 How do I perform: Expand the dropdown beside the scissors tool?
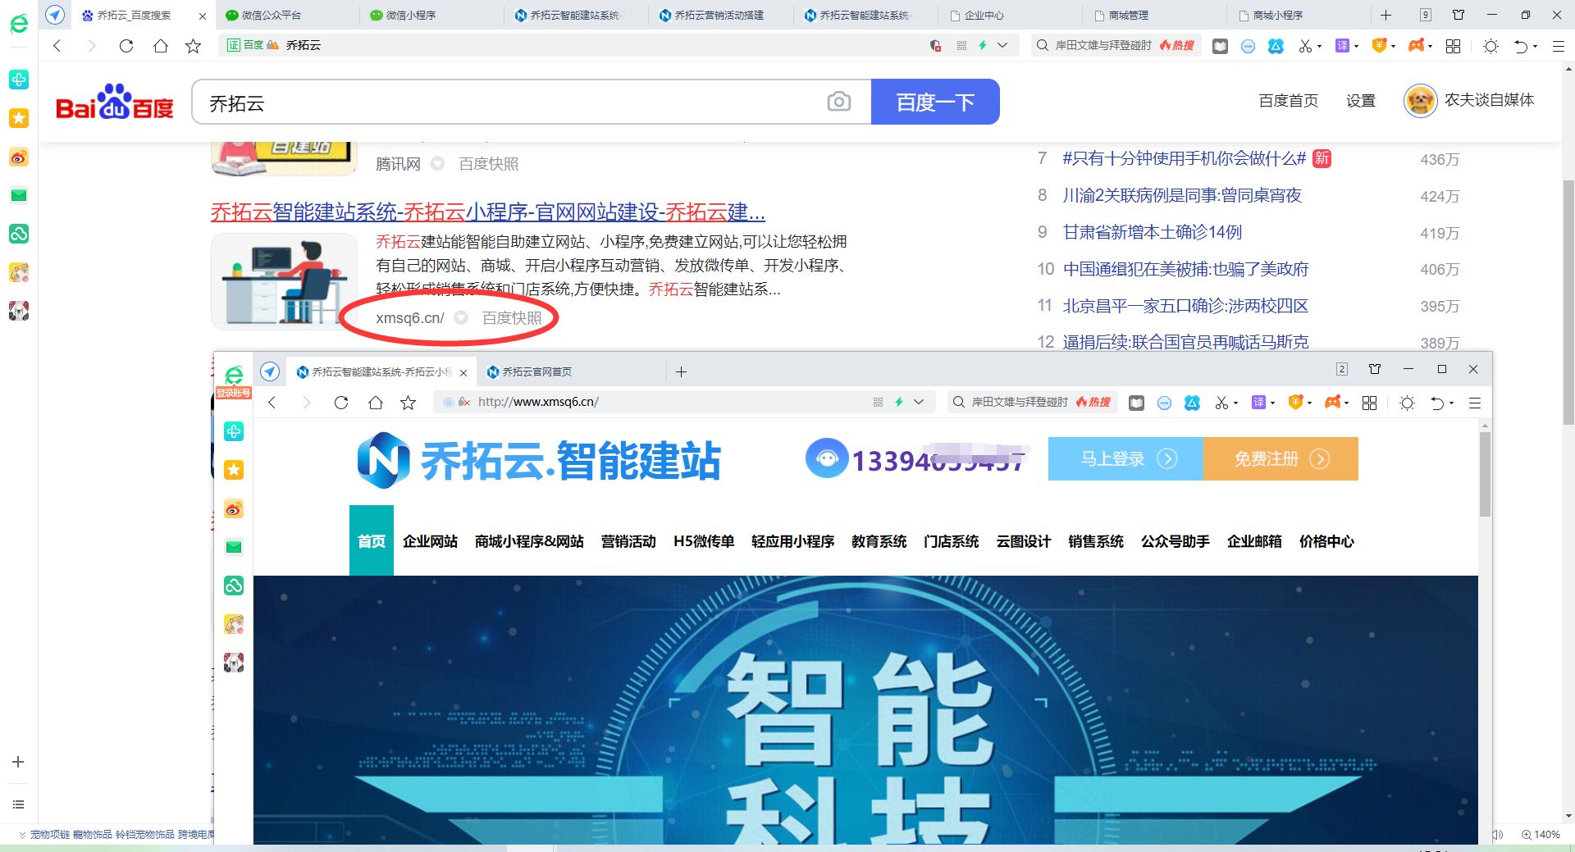tap(1320, 46)
